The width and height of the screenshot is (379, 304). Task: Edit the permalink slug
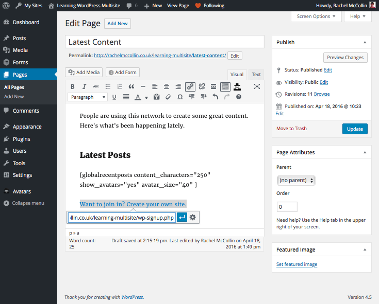pos(235,56)
